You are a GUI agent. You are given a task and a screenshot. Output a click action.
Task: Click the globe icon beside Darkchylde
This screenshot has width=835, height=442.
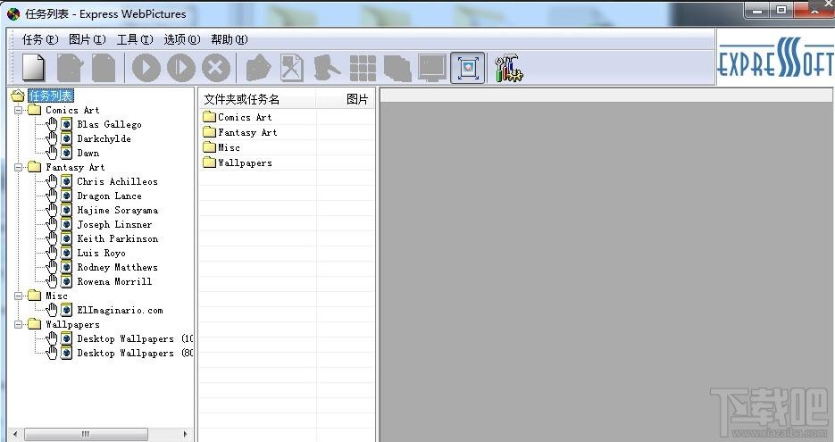[66, 138]
